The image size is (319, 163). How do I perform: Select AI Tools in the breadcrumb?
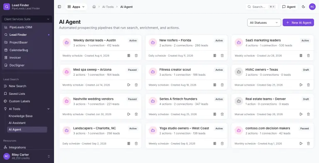pos(108,7)
